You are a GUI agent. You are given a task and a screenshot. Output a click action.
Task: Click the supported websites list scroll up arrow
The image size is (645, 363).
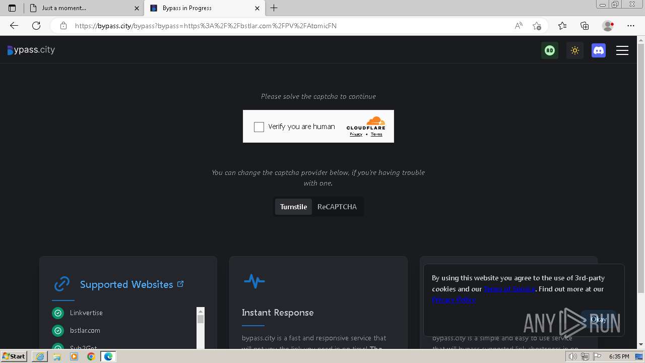201,311
